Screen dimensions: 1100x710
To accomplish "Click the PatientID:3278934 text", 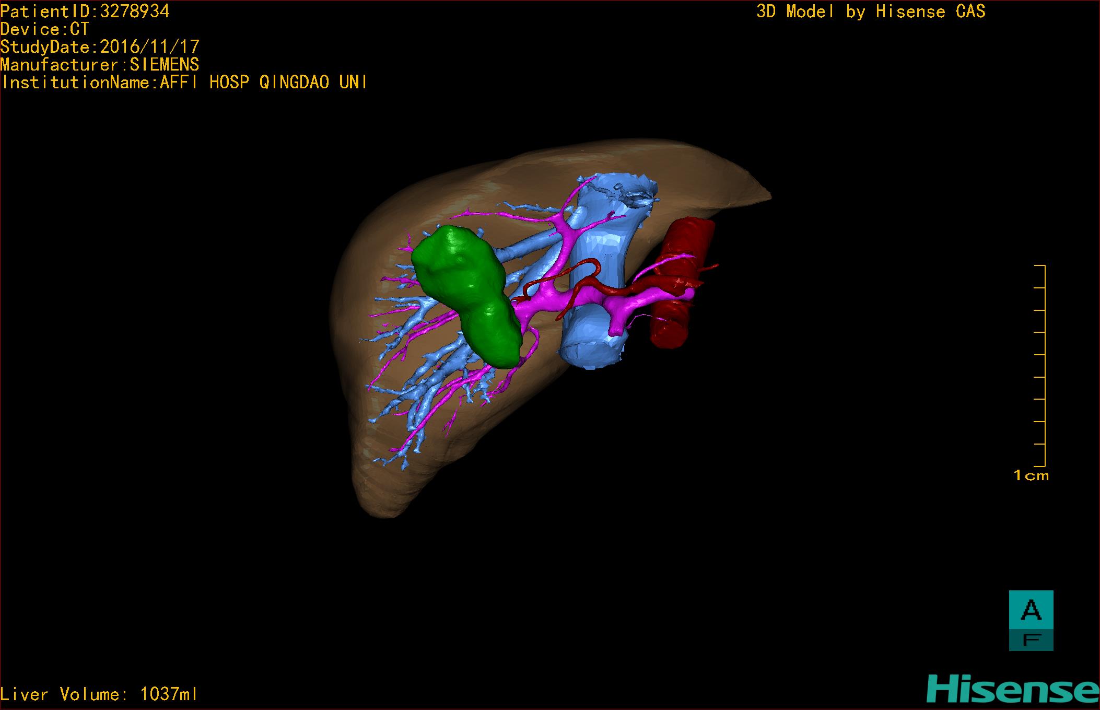I will pos(85,11).
